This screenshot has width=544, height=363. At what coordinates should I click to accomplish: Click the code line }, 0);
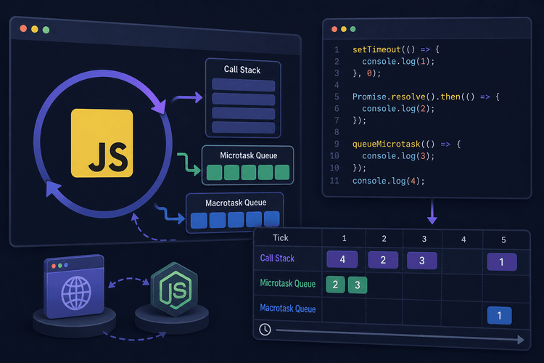367,73
